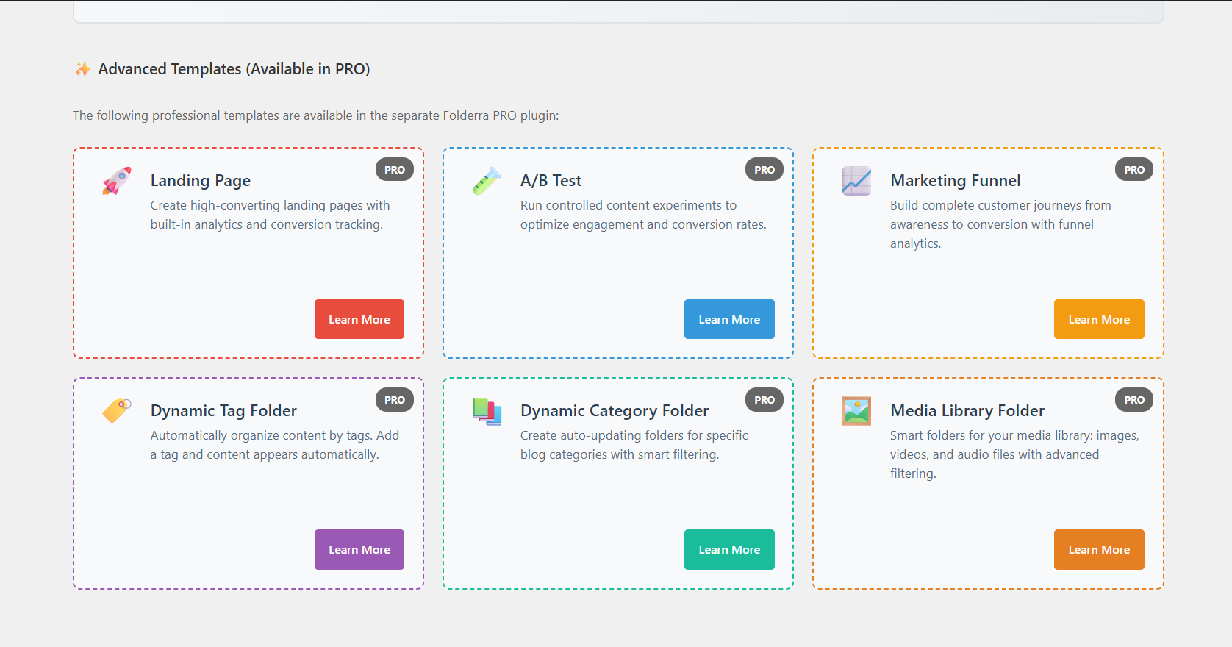Click the Advanced Templates section heading text
The width and height of the screenshot is (1232, 647).
[234, 69]
